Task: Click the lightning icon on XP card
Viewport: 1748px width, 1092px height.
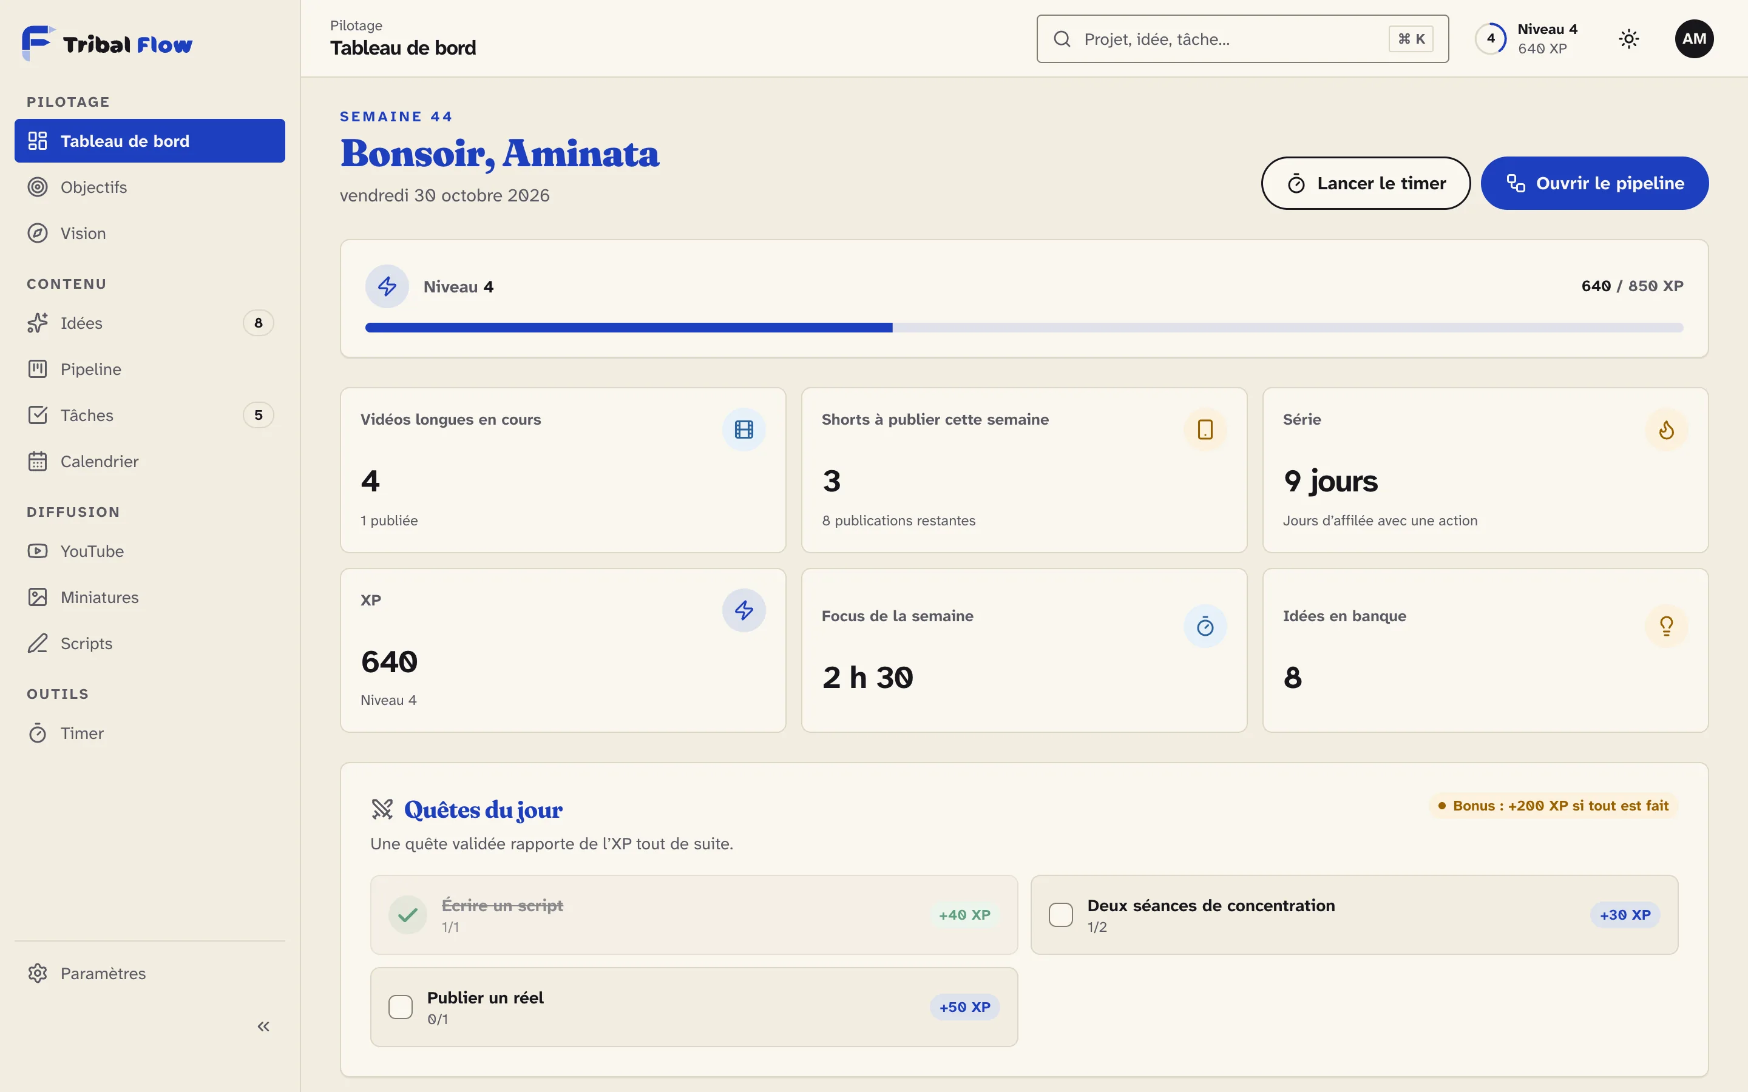Action: (744, 610)
